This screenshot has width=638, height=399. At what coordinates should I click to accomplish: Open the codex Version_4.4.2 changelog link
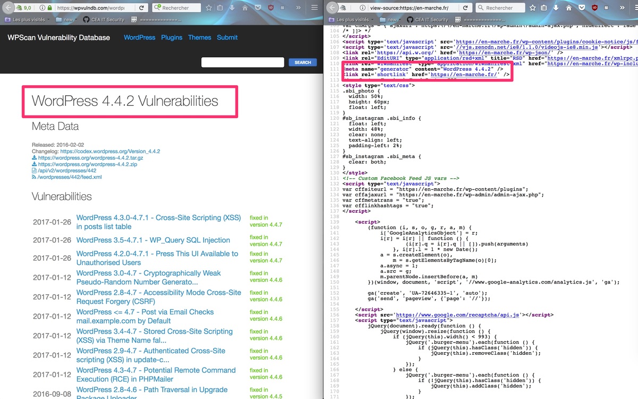point(110,151)
